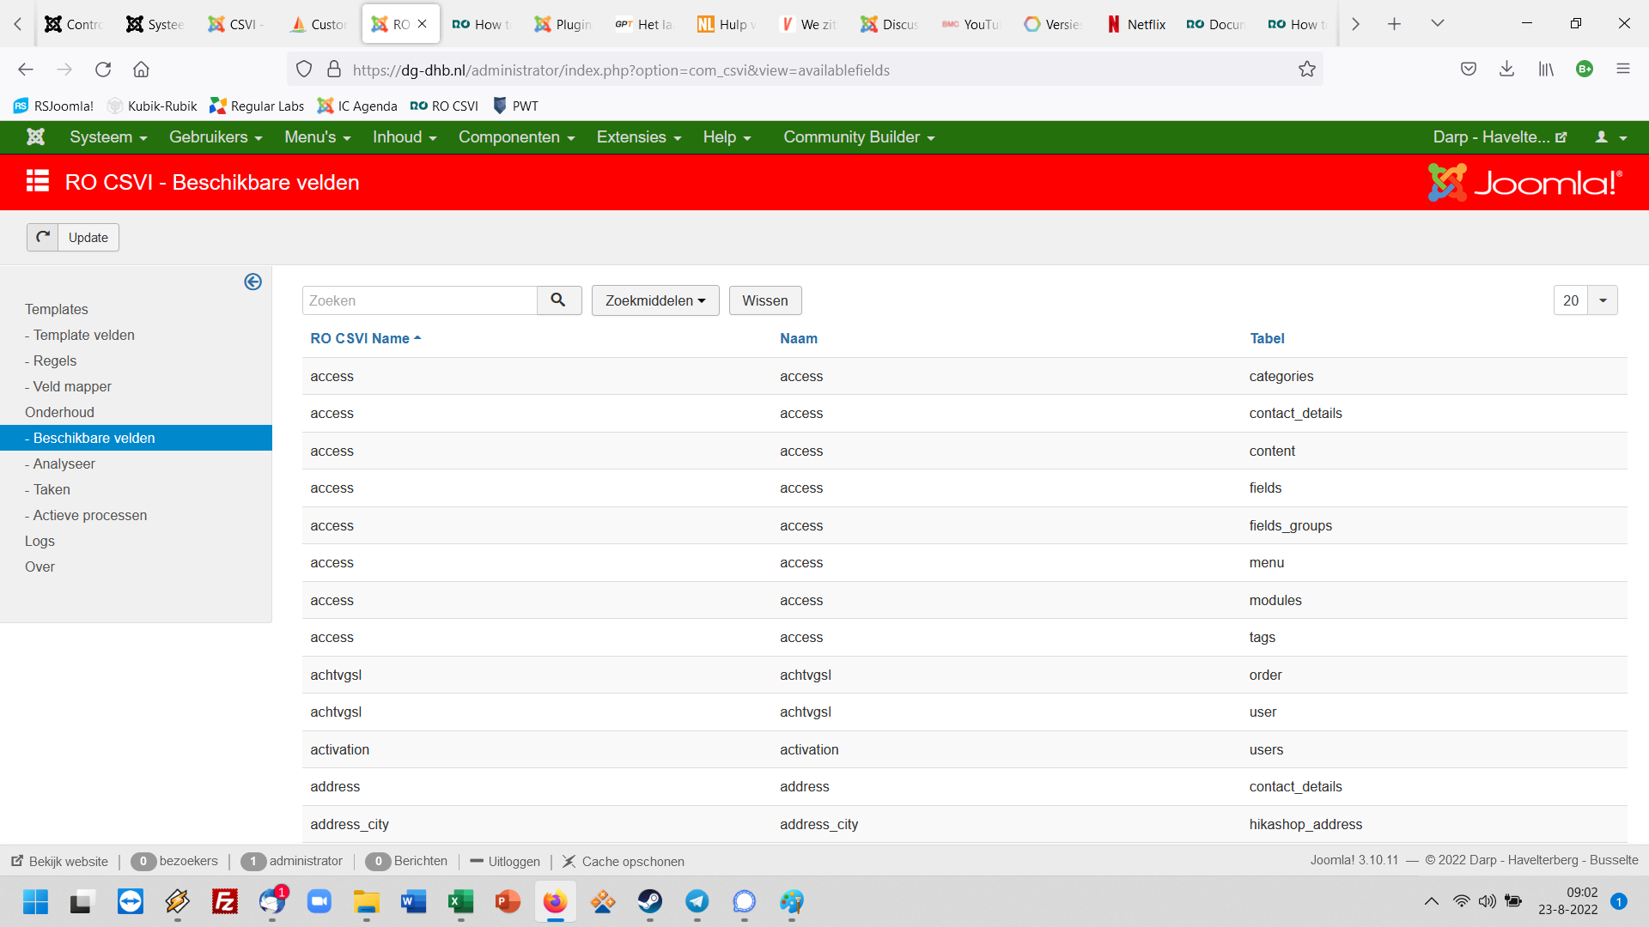Open the user account dropdown top right

pyautogui.click(x=1610, y=137)
